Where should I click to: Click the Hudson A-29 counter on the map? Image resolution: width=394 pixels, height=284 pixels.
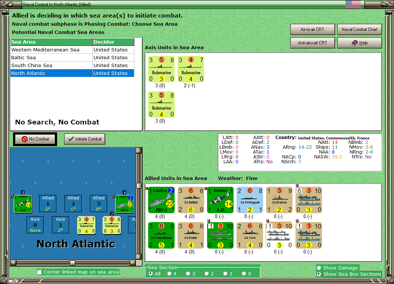click(x=23, y=204)
